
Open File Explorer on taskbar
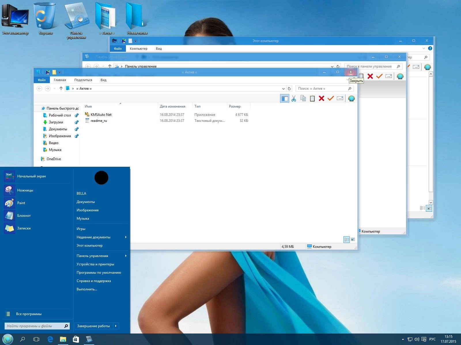63,339
